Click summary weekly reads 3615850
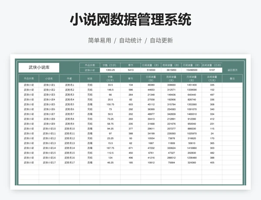Image resolution: width=261 pixels, height=200 pixels. [171, 70]
